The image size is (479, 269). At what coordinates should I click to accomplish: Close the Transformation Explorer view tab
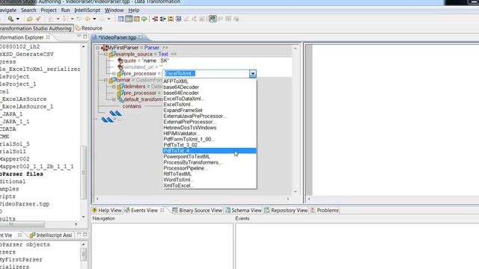pos(48,37)
